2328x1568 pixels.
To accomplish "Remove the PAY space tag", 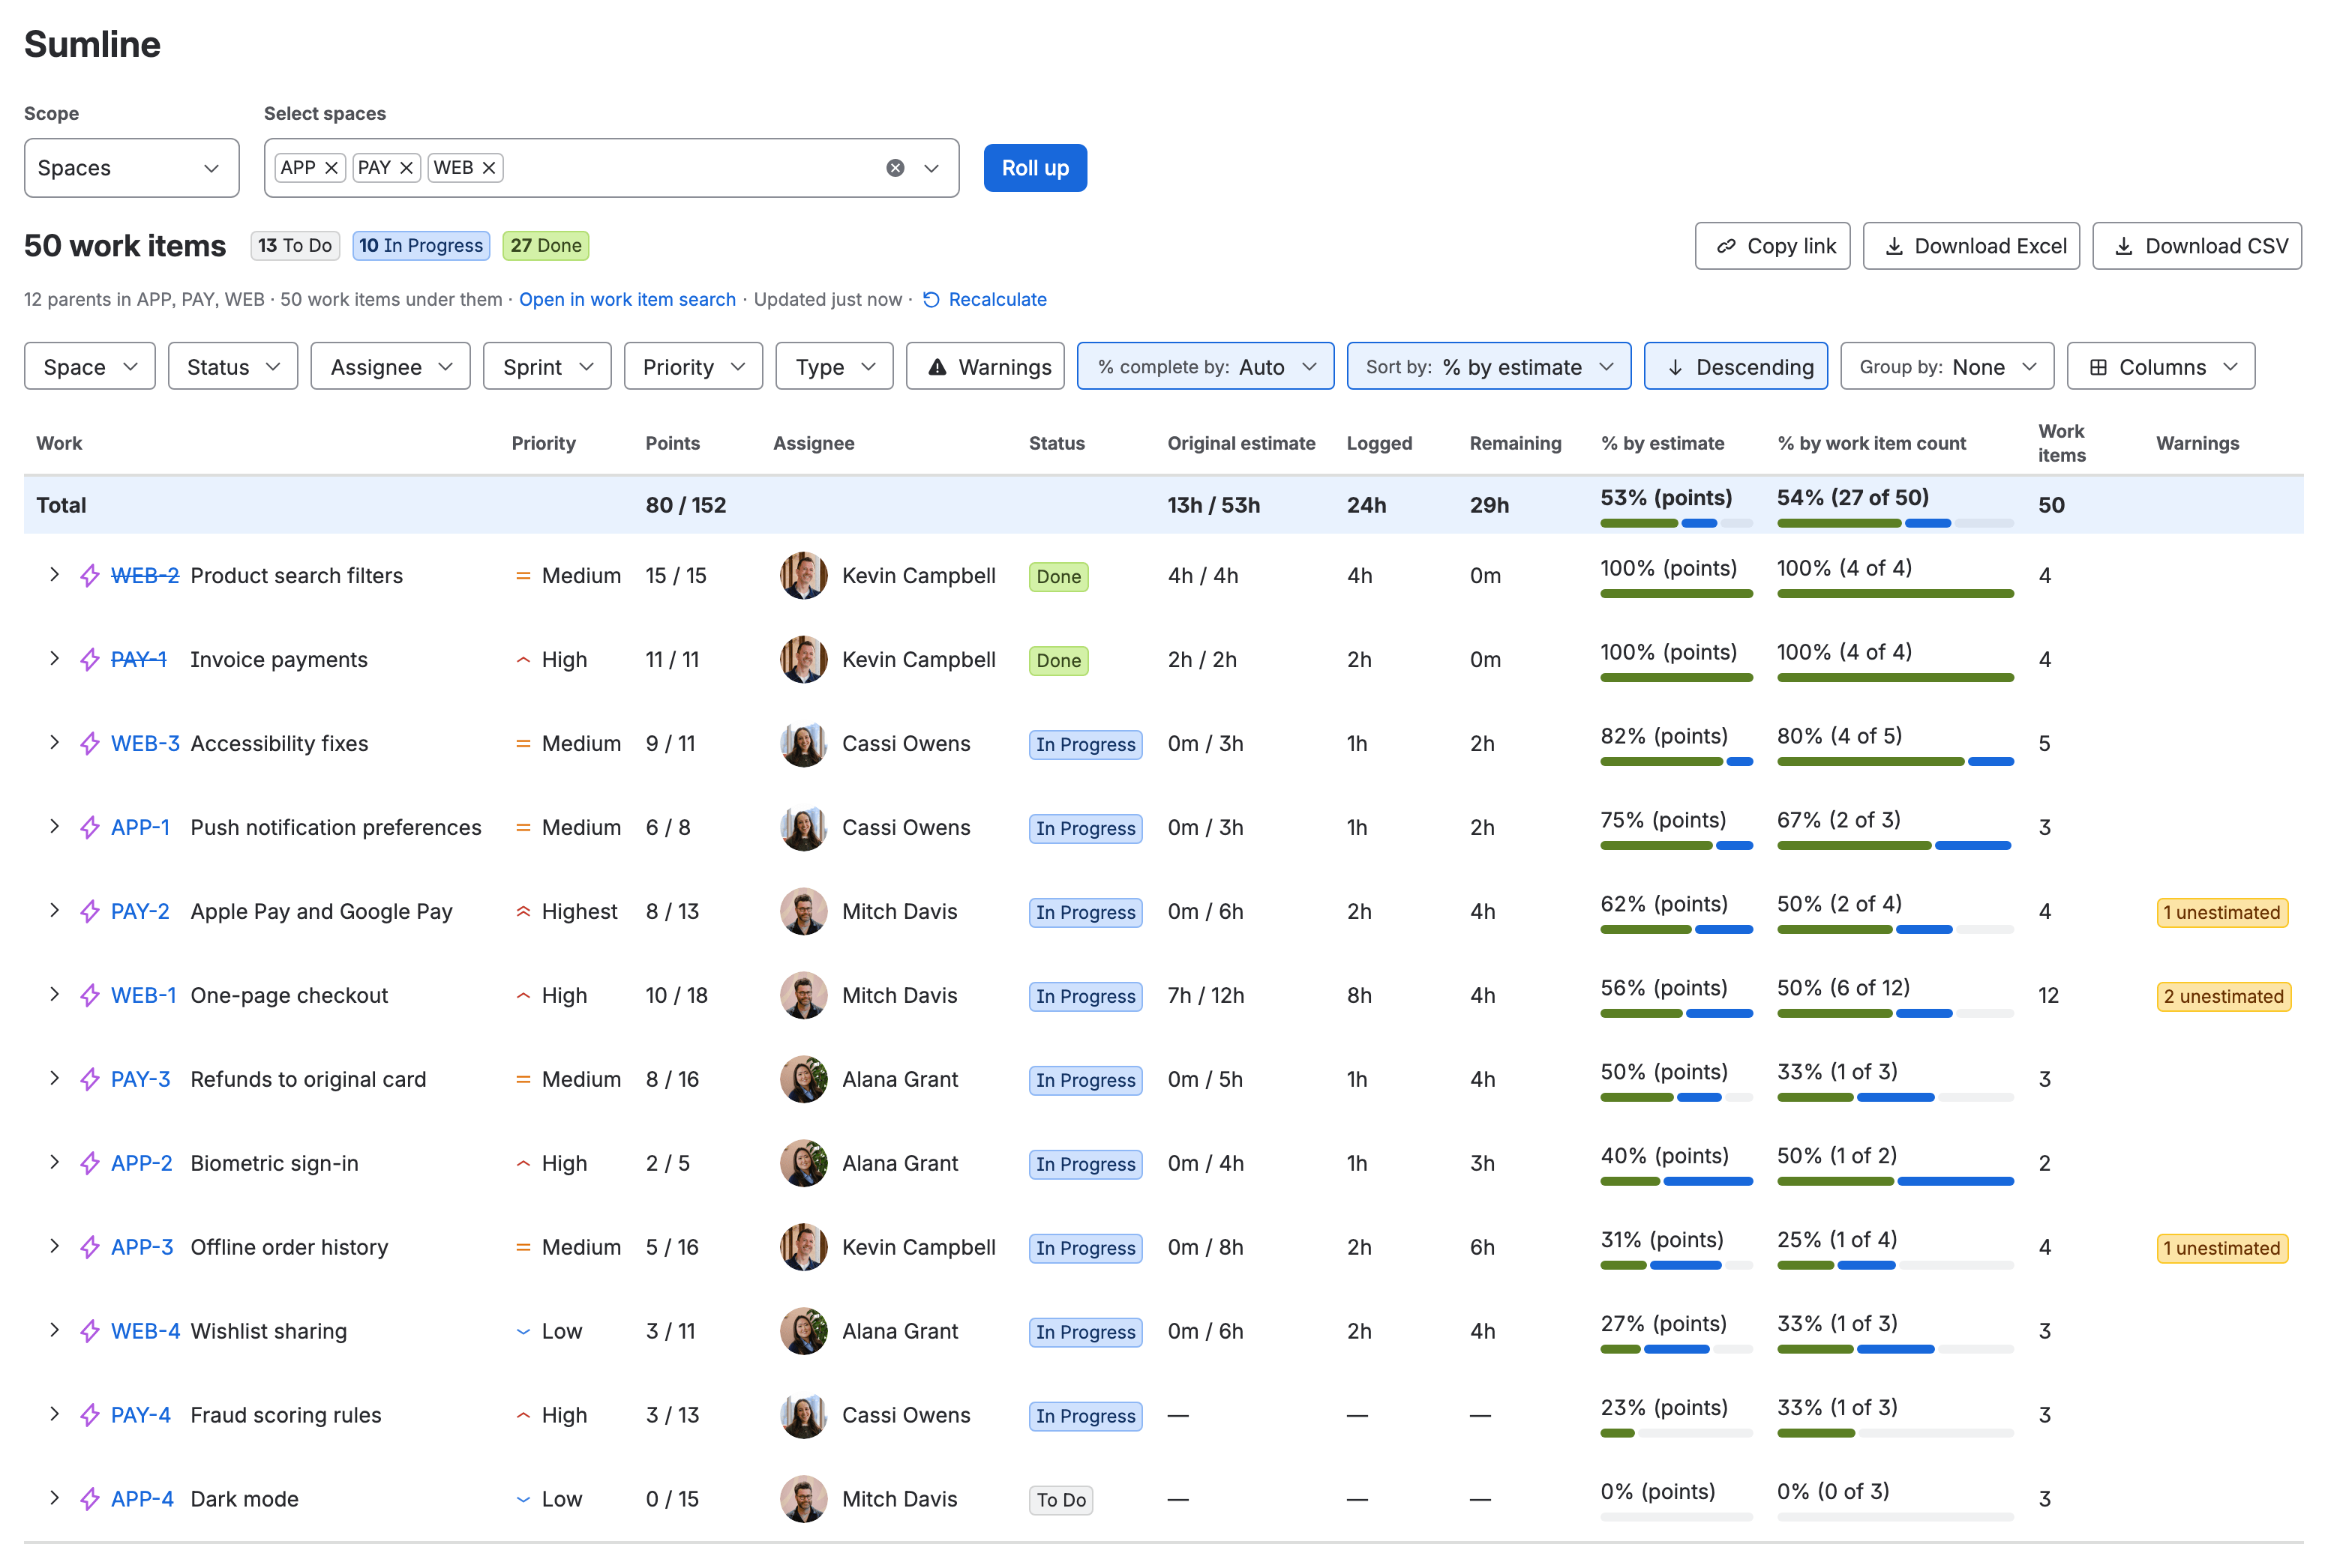I will 406,168.
